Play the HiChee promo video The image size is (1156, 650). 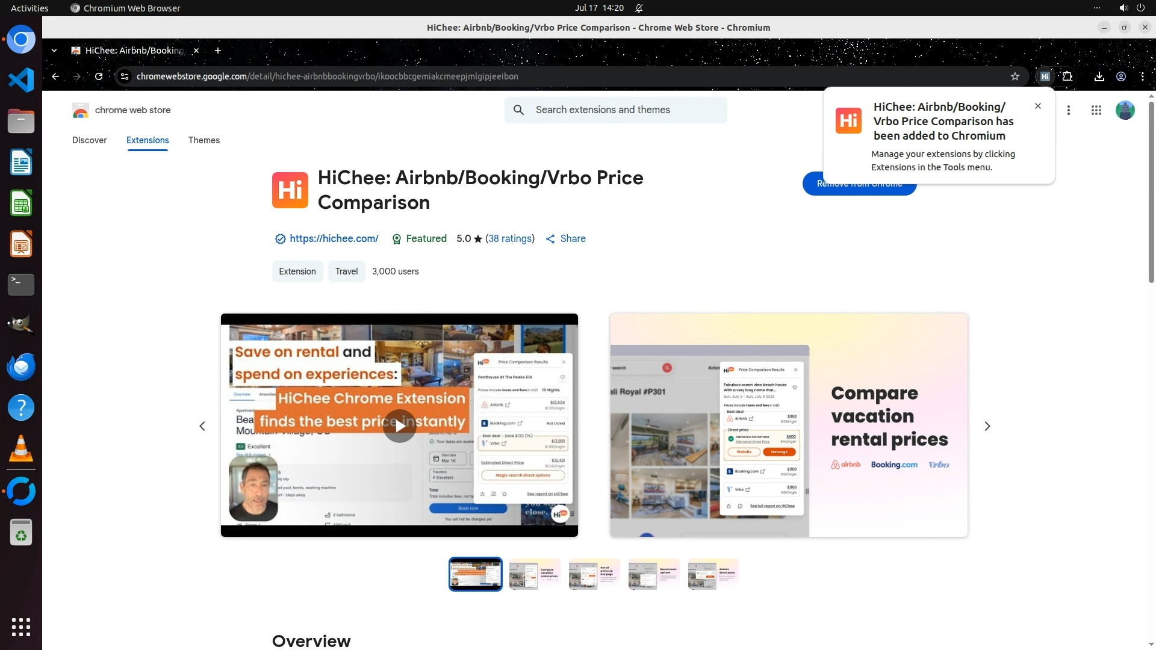400,426
